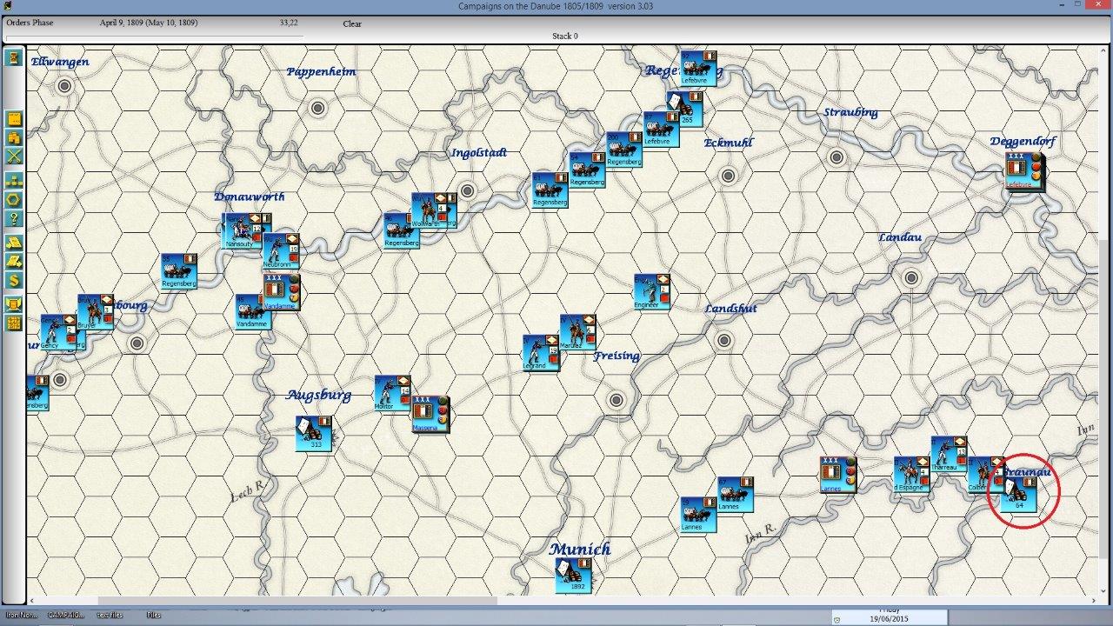Open the 'CAMPAIG...' taskbar item
This screenshot has width=1113, height=626.
pyautogui.click(x=66, y=616)
